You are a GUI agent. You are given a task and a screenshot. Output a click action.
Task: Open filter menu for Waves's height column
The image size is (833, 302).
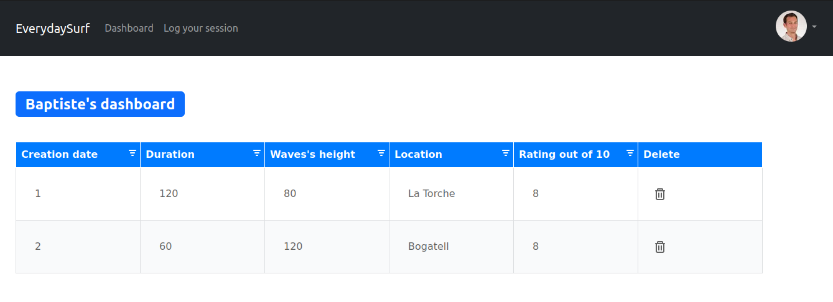[381, 153]
